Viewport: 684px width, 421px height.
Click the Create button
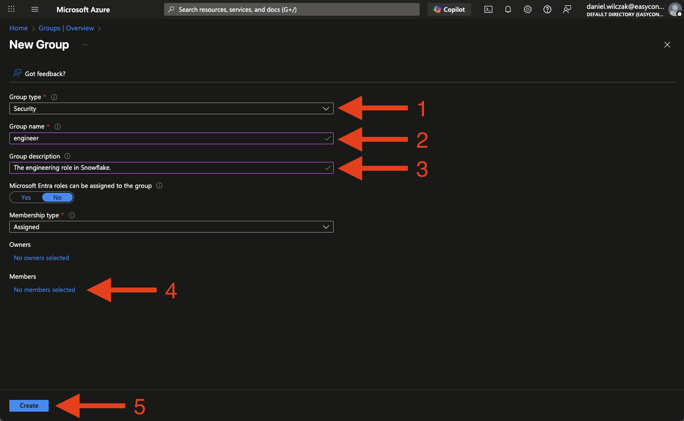point(29,405)
